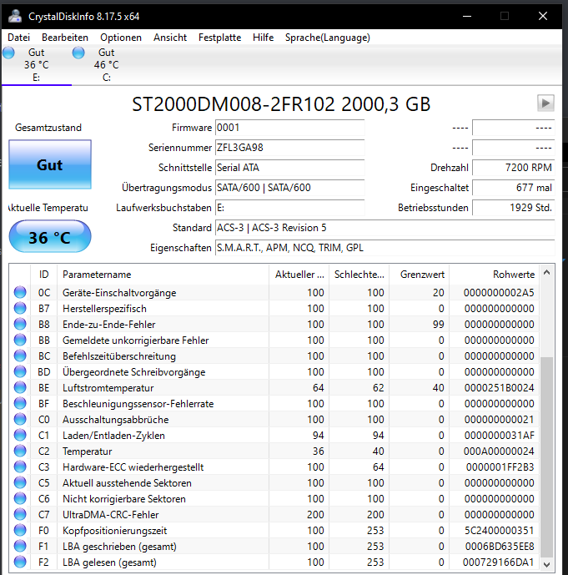
Task: Select the drive E: tab at 36 °C
Action: click(36, 65)
